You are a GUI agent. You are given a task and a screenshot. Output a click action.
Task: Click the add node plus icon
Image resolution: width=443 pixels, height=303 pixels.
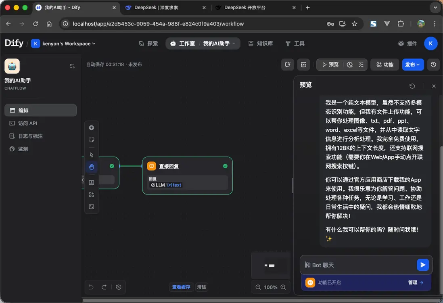[92, 127]
